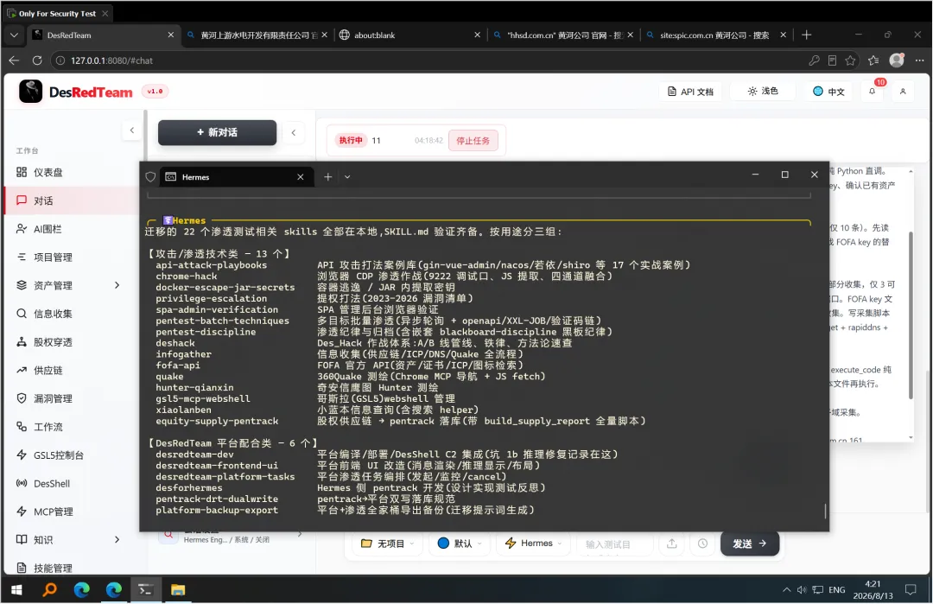Open 漏洞管理 shield icon
Screen dimensions: 933x604
[x=22, y=398]
